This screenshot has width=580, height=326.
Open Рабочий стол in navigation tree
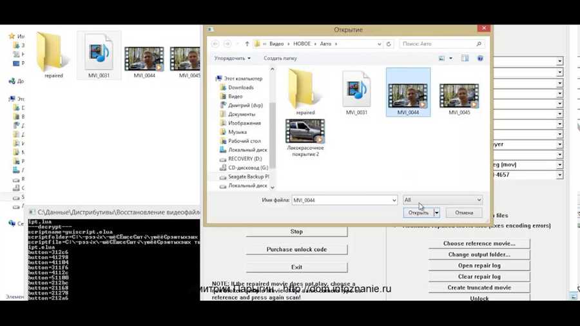[x=244, y=141]
